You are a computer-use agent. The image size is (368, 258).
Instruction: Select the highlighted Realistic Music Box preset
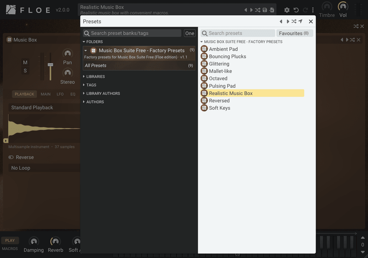[252, 93]
